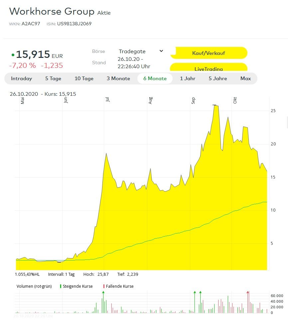The height and width of the screenshot is (323, 288).
Task: Select the 6 Monate tab
Action: tap(155, 79)
